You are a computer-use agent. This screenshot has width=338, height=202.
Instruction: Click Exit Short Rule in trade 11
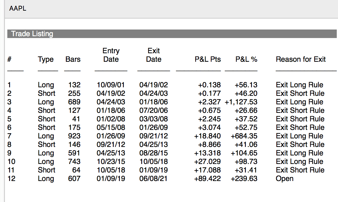click(x=300, y=170)
